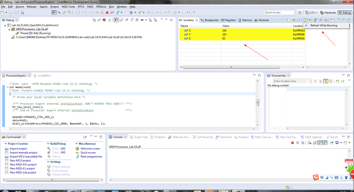Collapse the ARM Processors, Lab-14.elf node
The width and height of the screenshot is (354, 192).
(x=9, y=29)
